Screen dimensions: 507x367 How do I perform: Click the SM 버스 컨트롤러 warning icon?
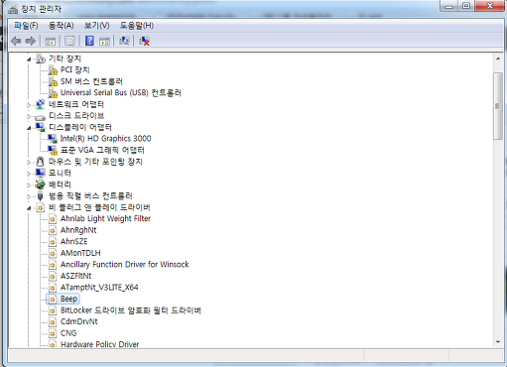tap(53, 81)
